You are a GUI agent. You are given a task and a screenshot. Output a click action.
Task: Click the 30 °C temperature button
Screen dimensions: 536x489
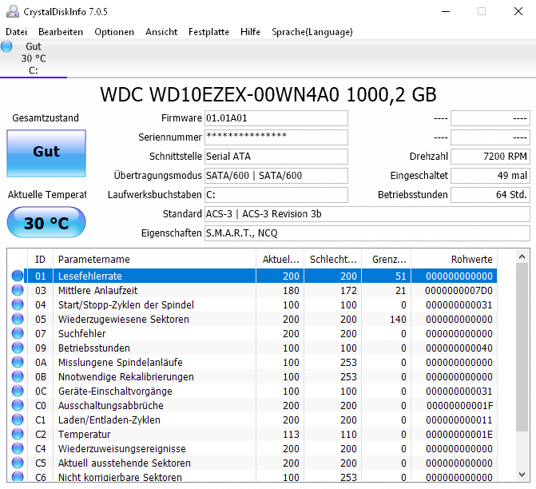tap(46, 222)
